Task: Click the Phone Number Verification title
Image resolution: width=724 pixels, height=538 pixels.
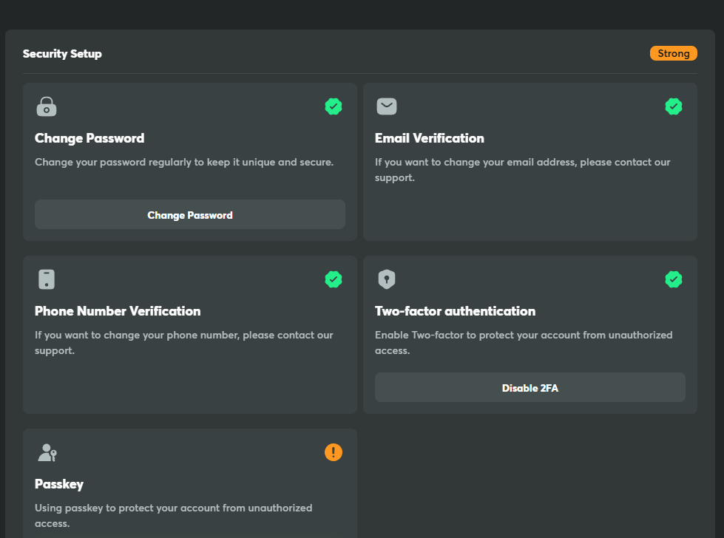Action: point(118,311)
